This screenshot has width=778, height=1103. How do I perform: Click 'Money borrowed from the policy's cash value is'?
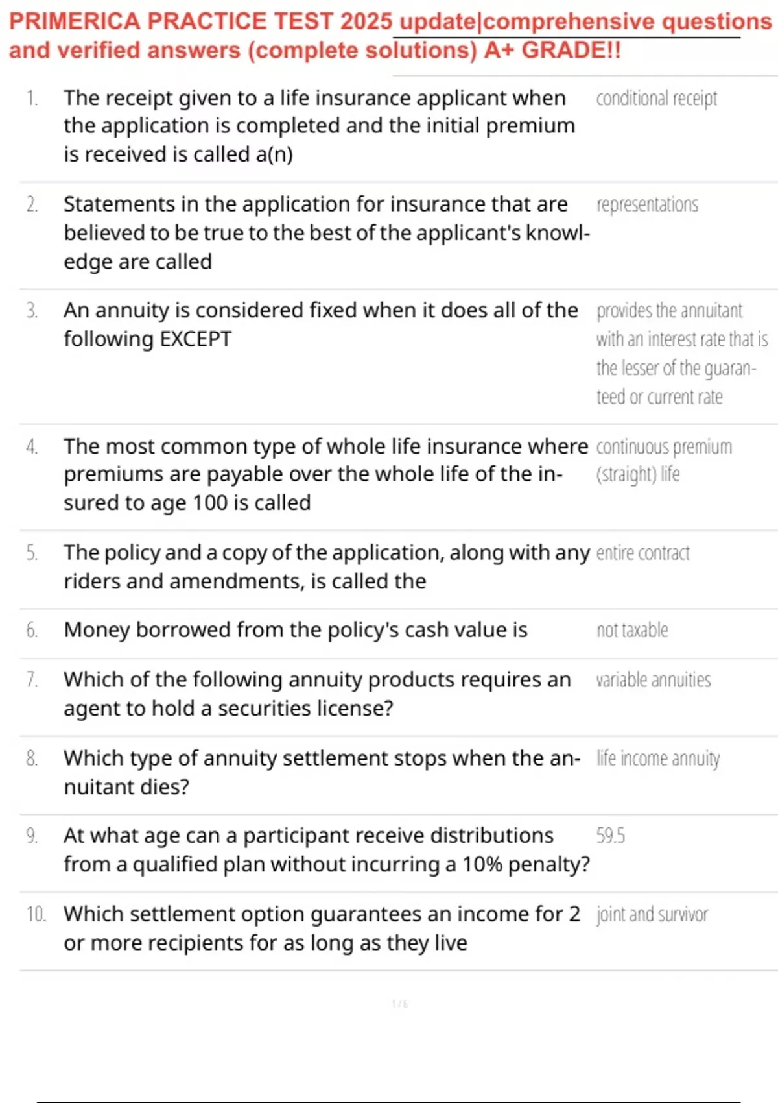296,630
